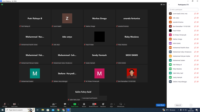Click the Mute All button

pos(178,105)
